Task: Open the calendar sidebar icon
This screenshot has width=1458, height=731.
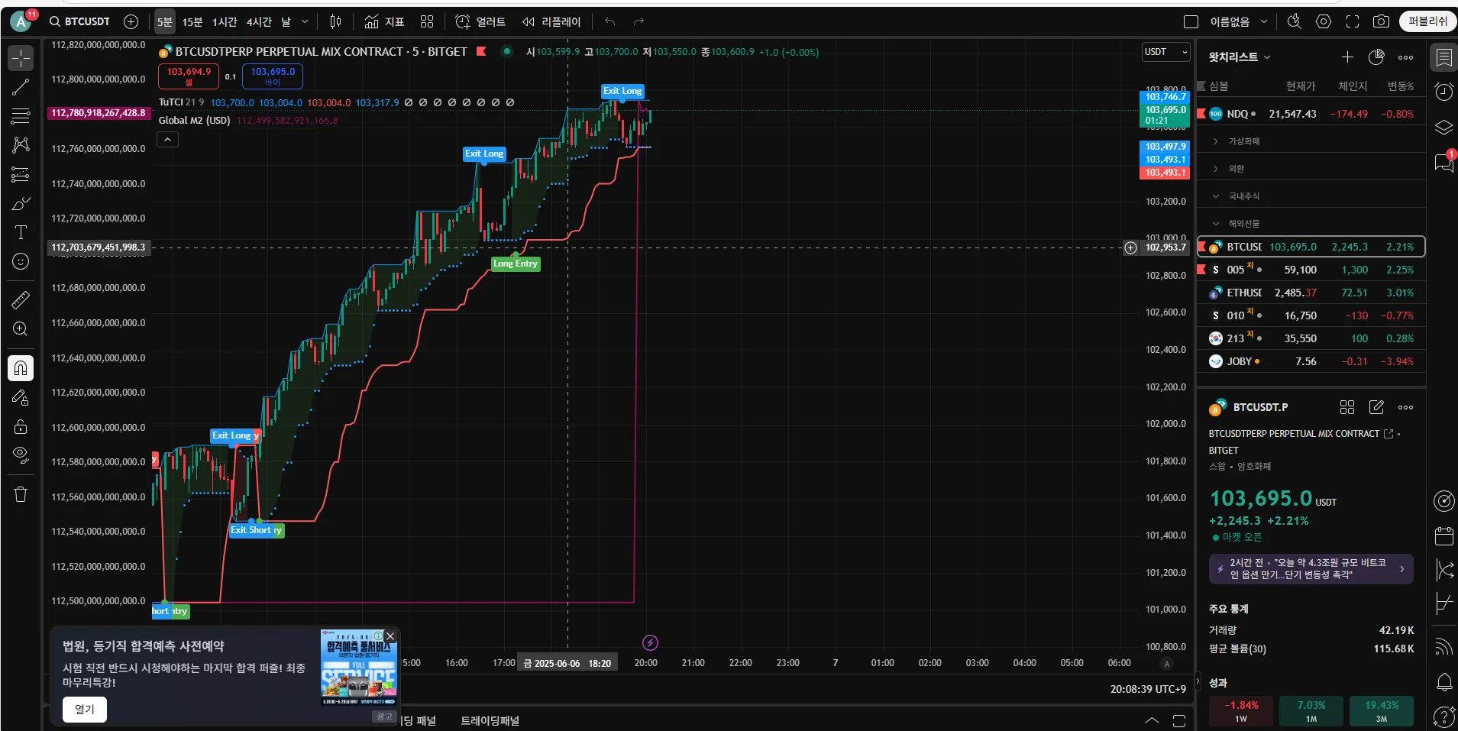Action: 1443,535
